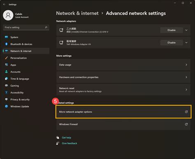This screenshot has height=159, width=195.
Task: Click the Give feedback link
Action: [70, 143]
